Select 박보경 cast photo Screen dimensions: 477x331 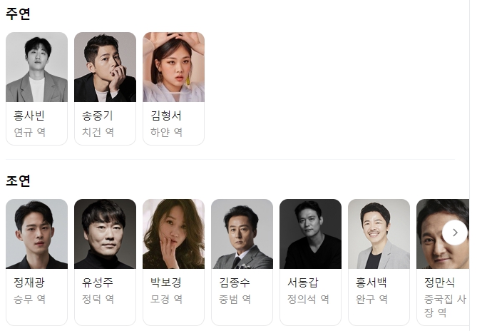(174, 234)
